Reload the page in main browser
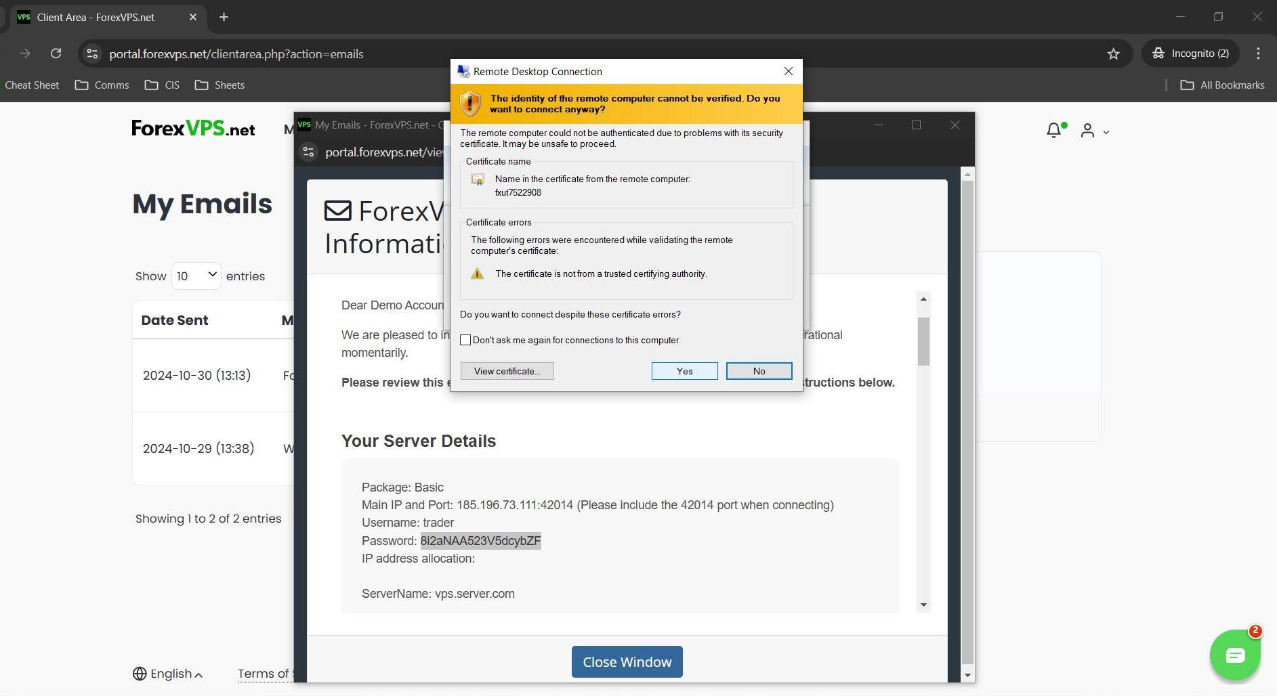The width and height of the screenshot is (1277, 696). coord(56,53)
